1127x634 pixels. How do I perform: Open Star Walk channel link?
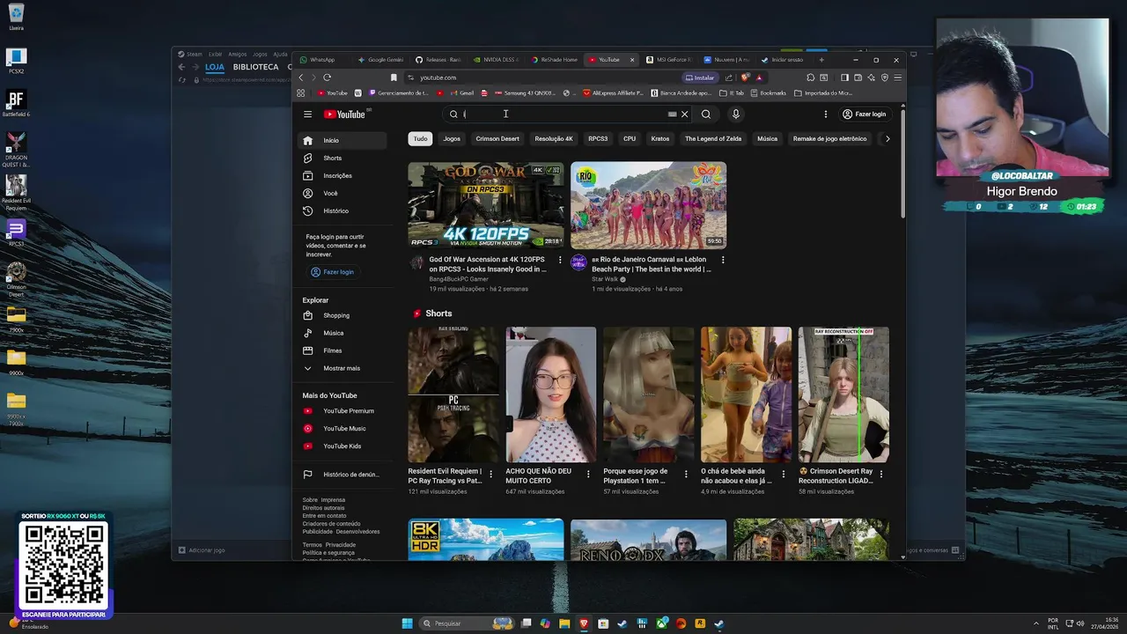(608, 279)
